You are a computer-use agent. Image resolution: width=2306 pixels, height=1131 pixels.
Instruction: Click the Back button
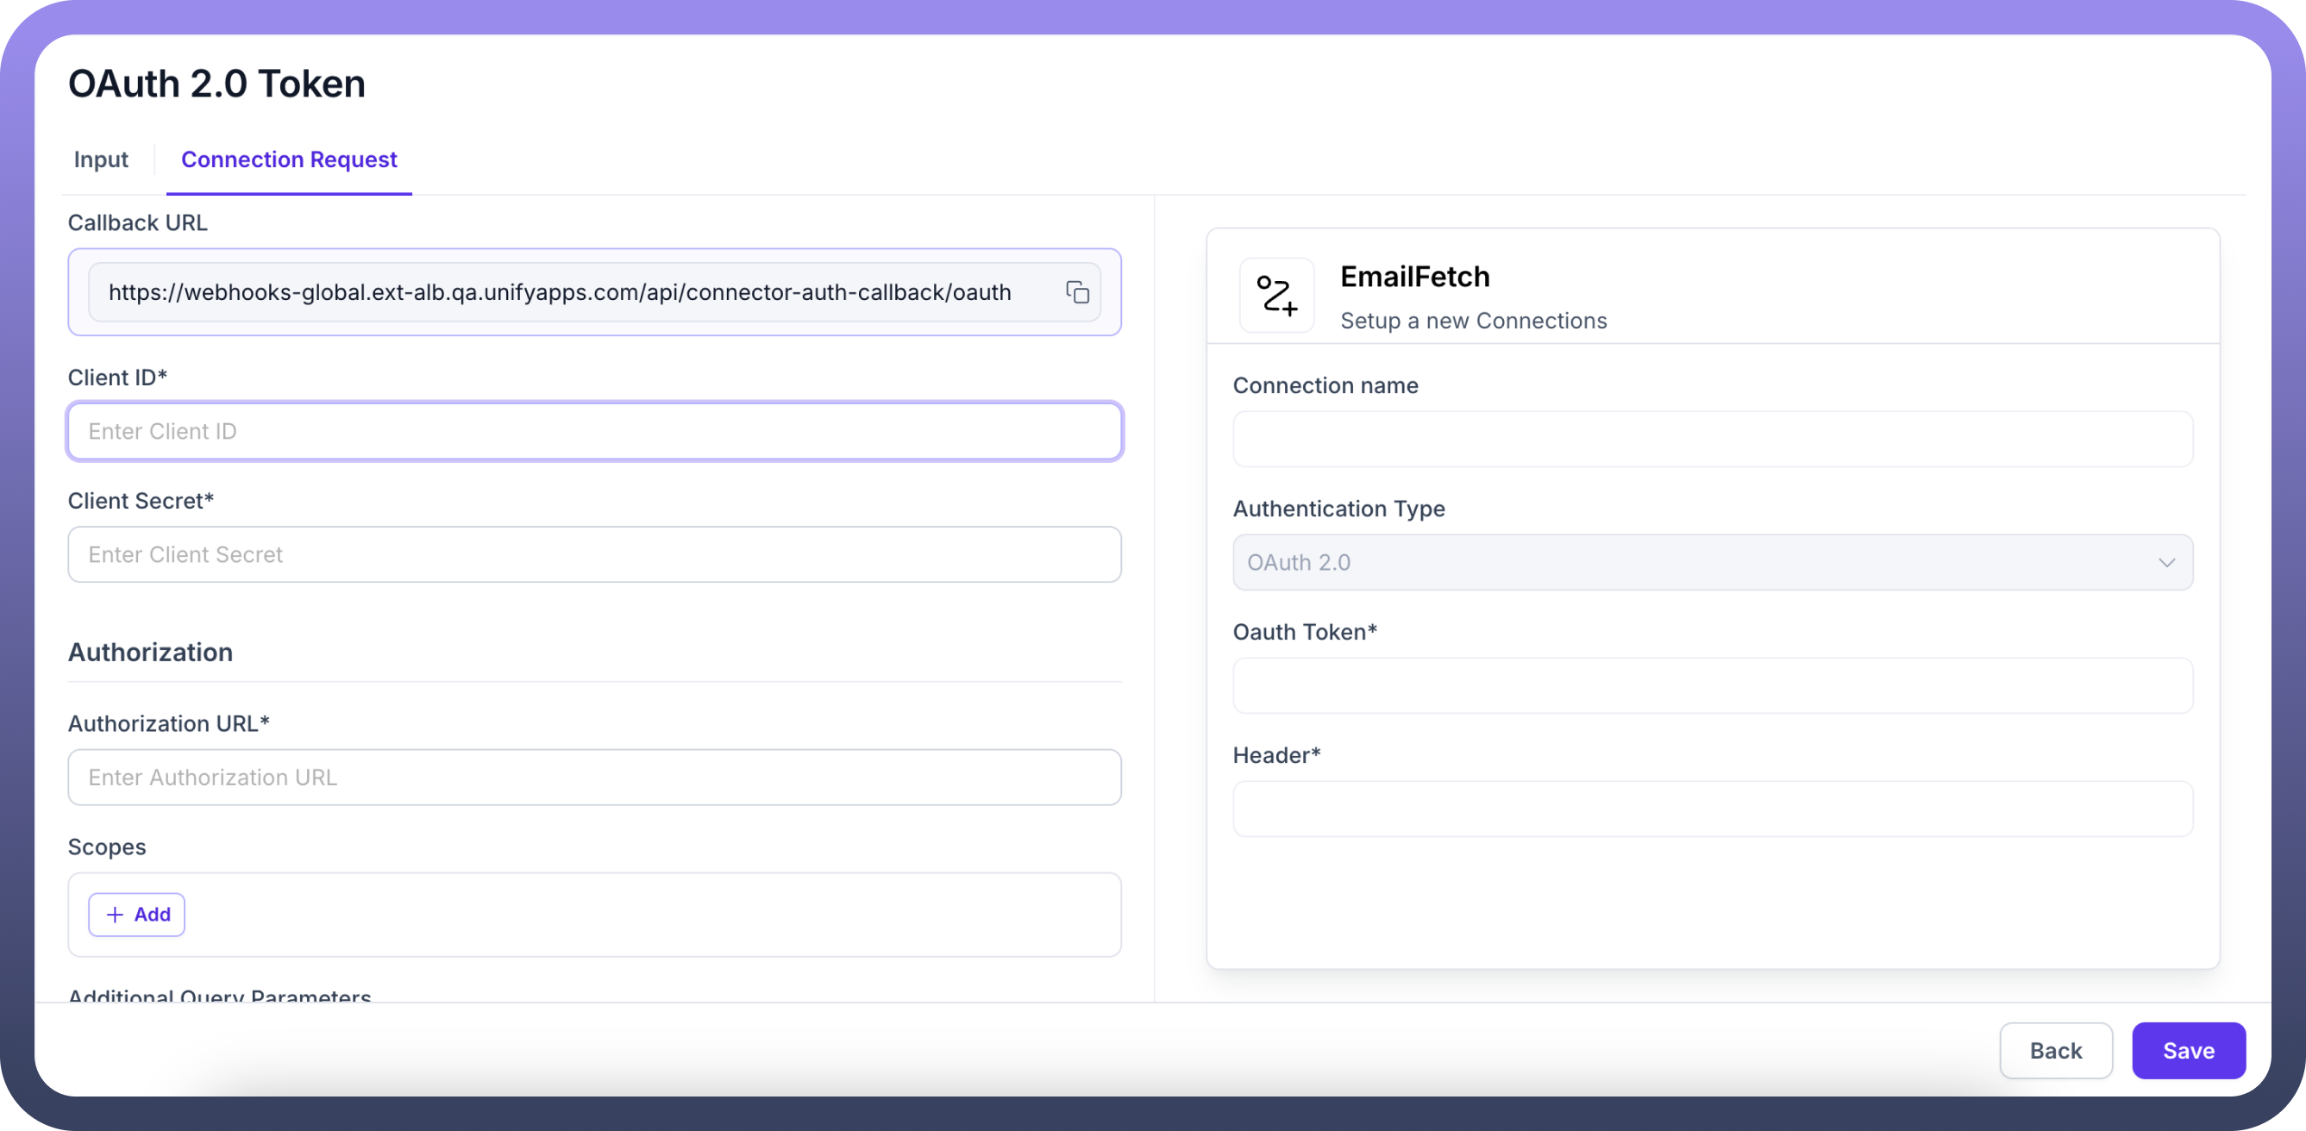point(2054,1051)
